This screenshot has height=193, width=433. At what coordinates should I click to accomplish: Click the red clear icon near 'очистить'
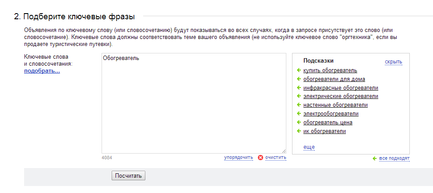(x=261, y=158)
